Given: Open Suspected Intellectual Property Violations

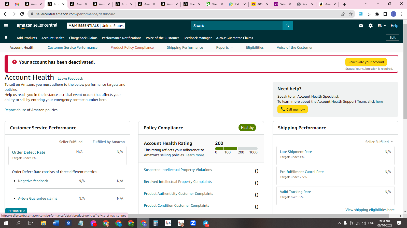Looking at the screenshot, I should [178, 170].
